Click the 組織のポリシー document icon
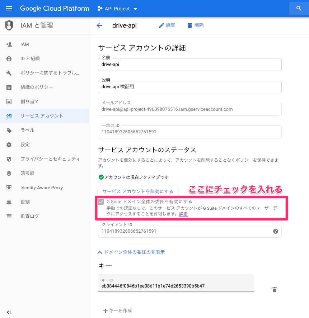 pos(9,87)
